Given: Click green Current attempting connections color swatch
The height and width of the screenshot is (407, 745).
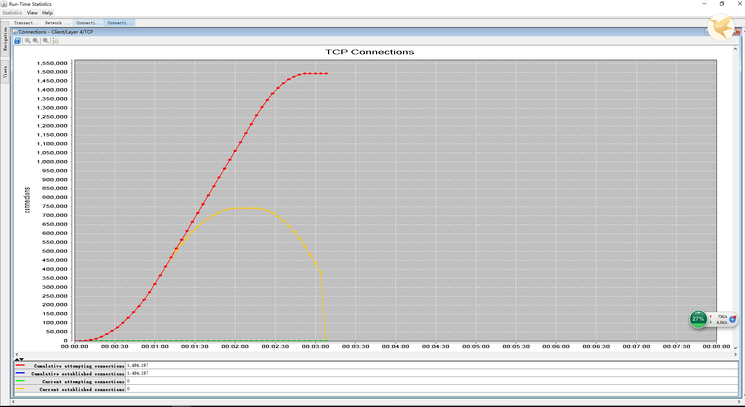Looking at the screenshot, I should tap(20, 381).
